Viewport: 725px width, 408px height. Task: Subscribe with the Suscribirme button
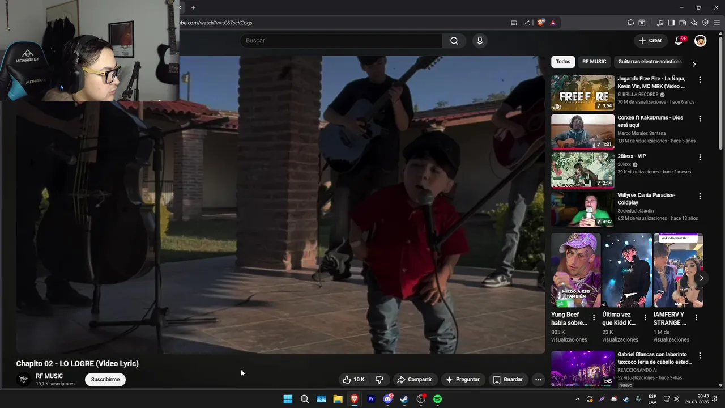pyautogui.click(x=105, y=380)
